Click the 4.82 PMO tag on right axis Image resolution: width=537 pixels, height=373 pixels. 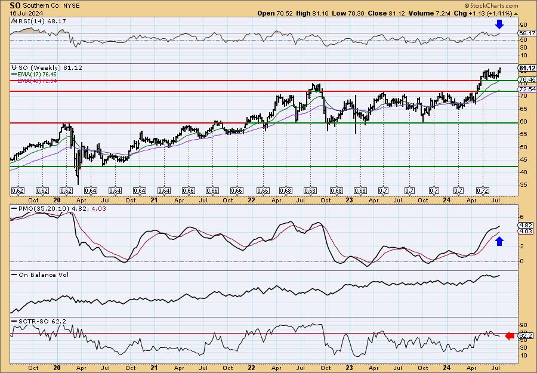click(x=526, y=225)
